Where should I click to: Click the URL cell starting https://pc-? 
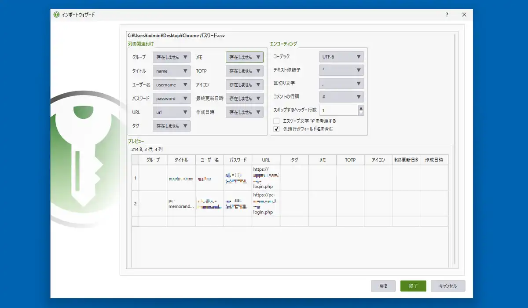pos(266,203)
